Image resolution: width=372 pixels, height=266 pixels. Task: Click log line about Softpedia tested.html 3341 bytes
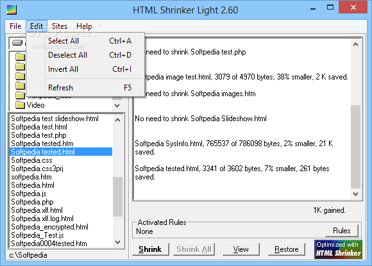click(232, 172)
